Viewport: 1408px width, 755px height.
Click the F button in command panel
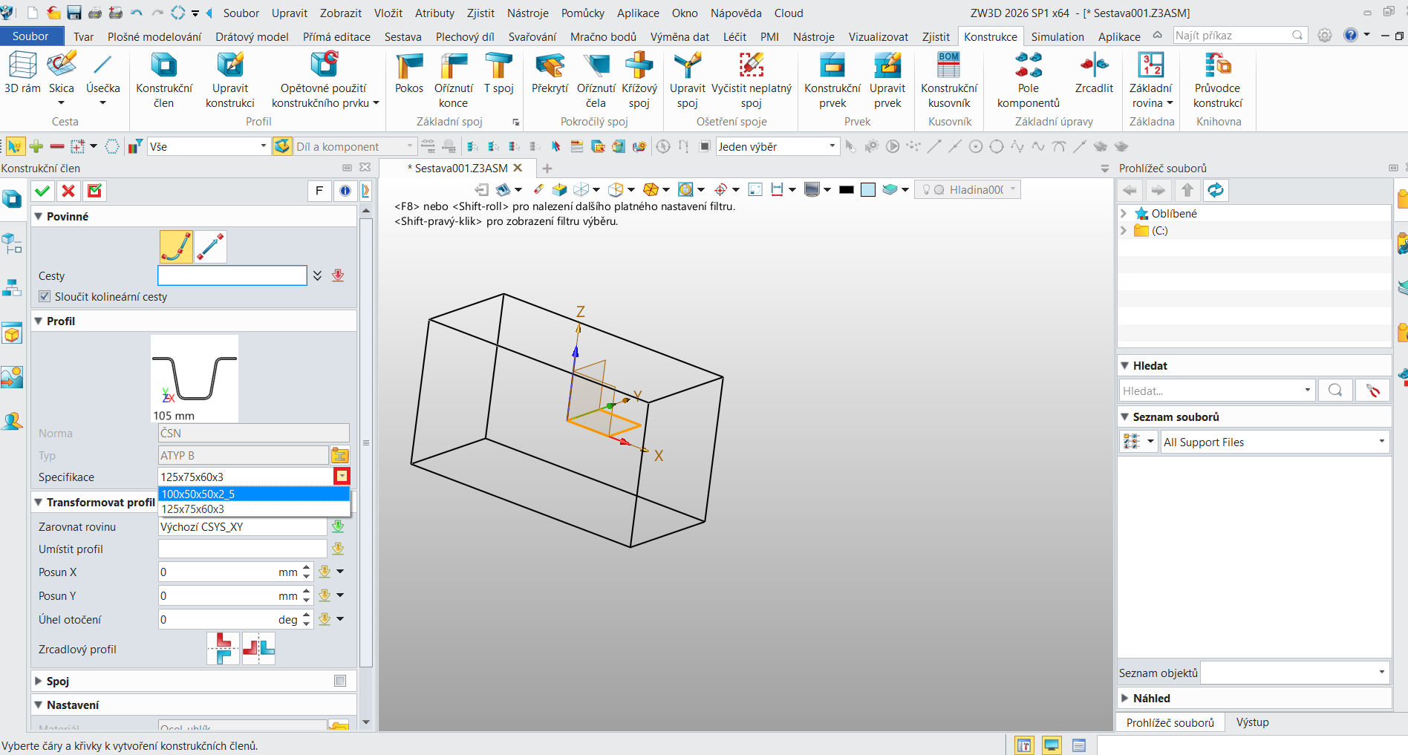pyautogui.click(x=319, y=191)
